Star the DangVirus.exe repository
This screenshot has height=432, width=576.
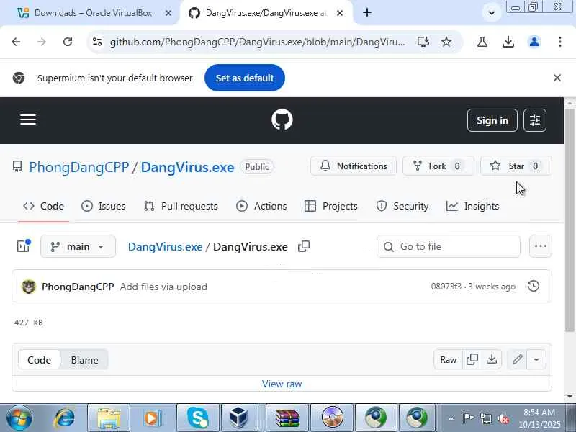pos(516,166)
